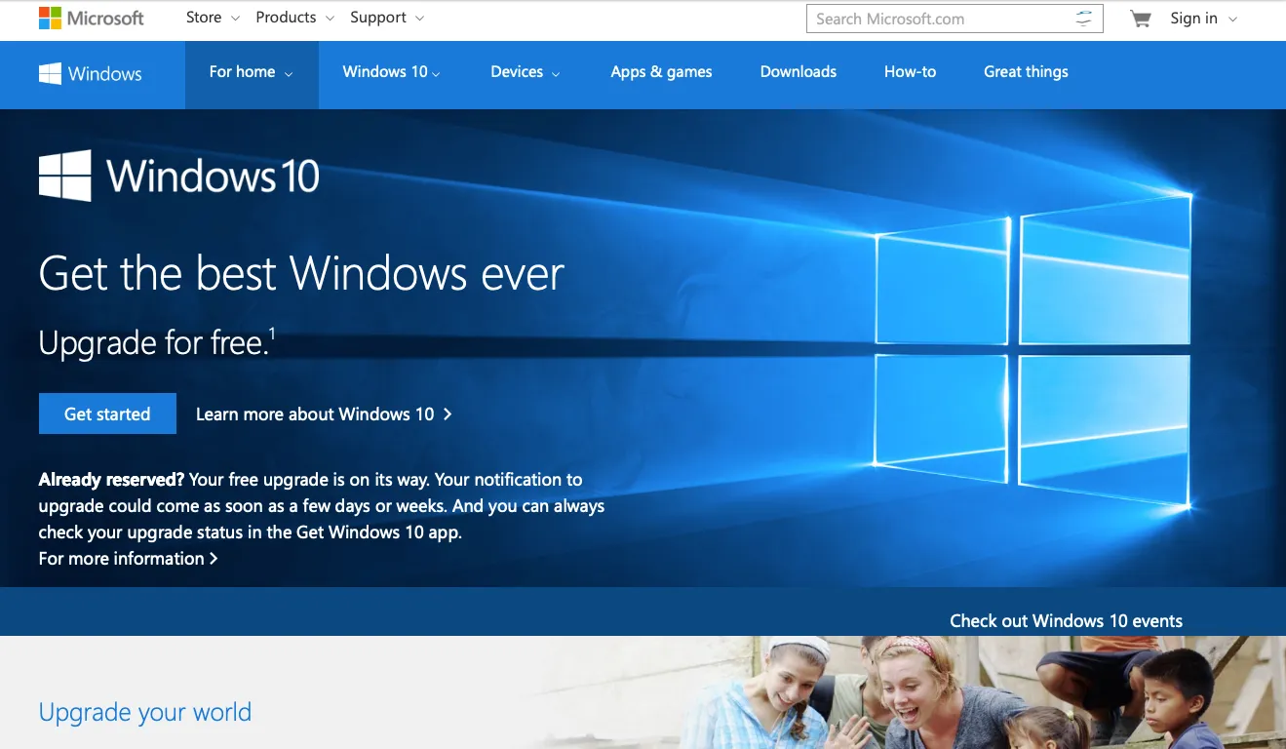Open the How-to section
The width and height of the screenshot is (1286, 749).
909,71
